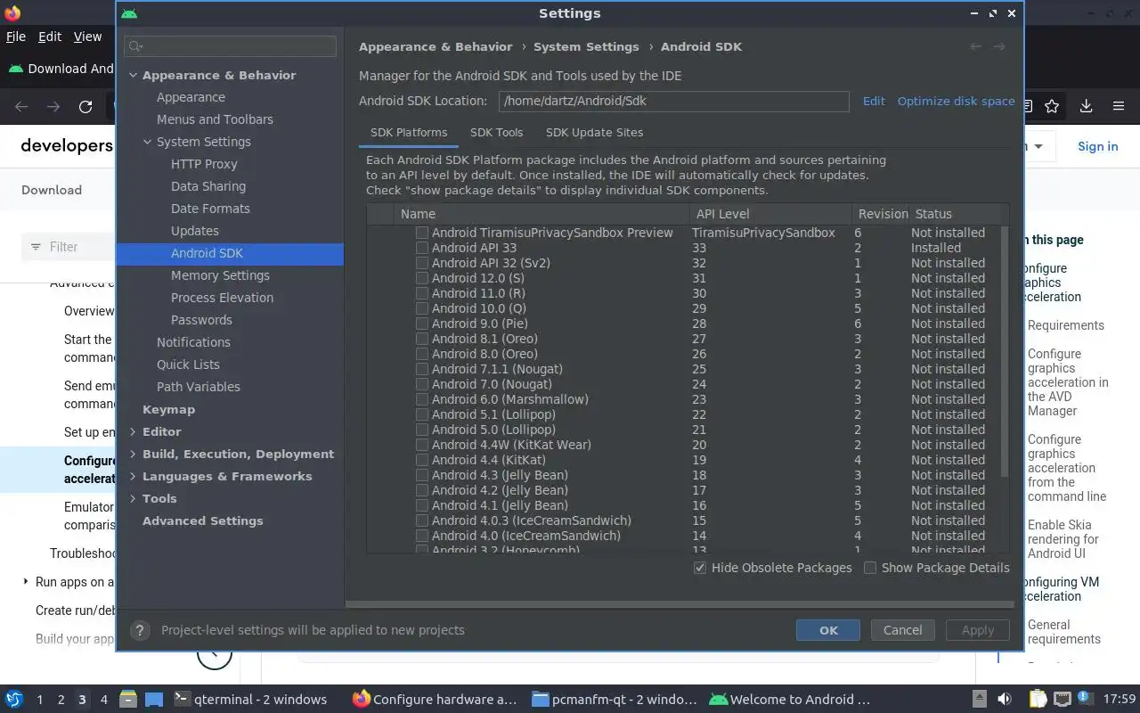The height and width of the screenshot is (713, 1140).
Task: Open Firefox downloads panel
Action: coord(1086,106)
